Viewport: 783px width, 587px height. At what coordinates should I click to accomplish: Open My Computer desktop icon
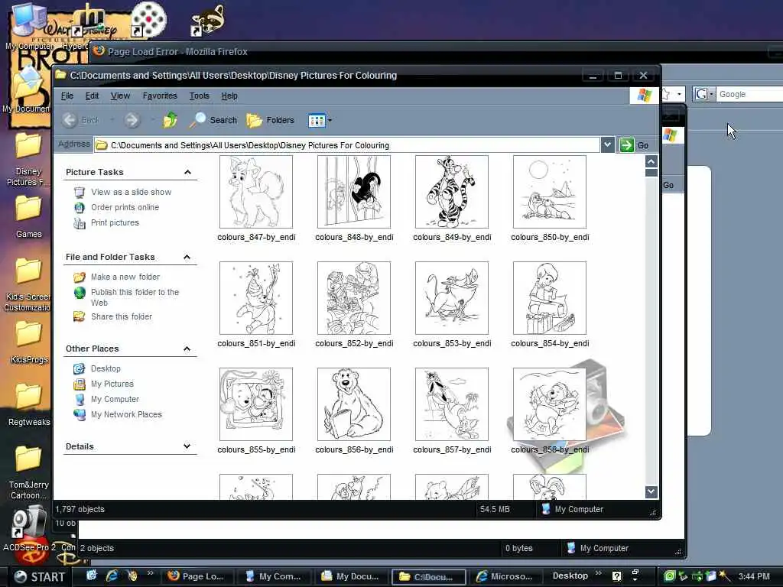pos(28,26)
